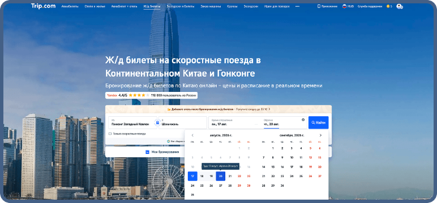Open the Круизы menu item
The width and height of the screenshot is (437, 203).
pyautogui.click(x=232, y=6)
